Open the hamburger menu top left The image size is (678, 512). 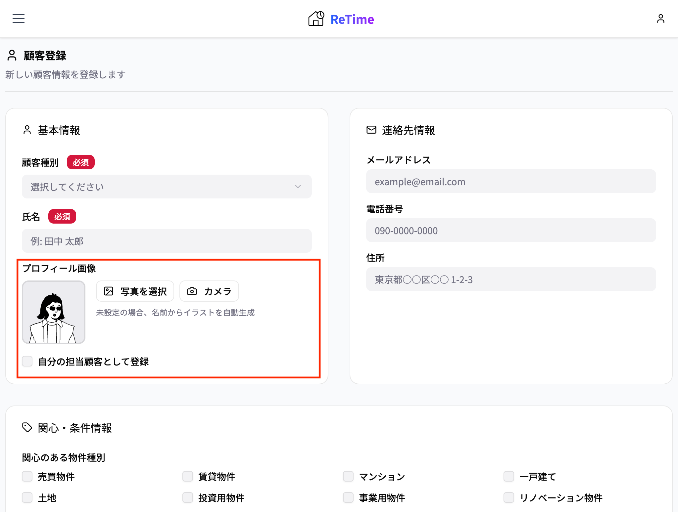click(18, 19)
